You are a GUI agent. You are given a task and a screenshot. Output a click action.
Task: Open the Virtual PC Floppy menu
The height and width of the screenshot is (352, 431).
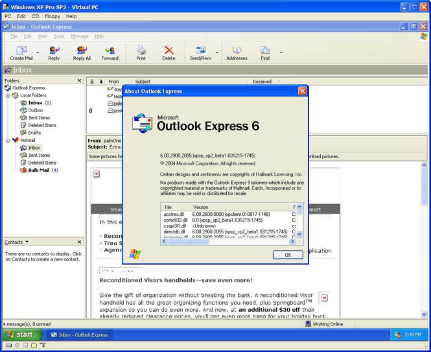[x=52, y=16]
